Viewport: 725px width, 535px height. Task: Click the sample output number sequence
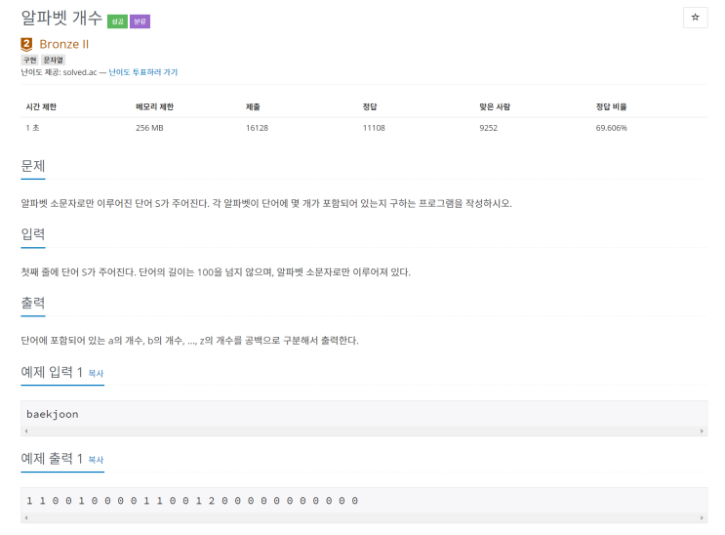192,501
